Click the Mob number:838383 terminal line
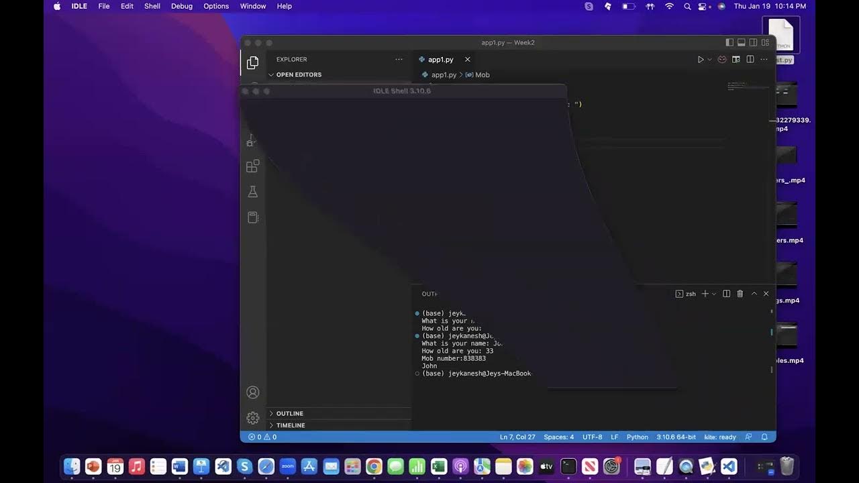This screenshot has width=859, height=483. click(x=454, y=358)
